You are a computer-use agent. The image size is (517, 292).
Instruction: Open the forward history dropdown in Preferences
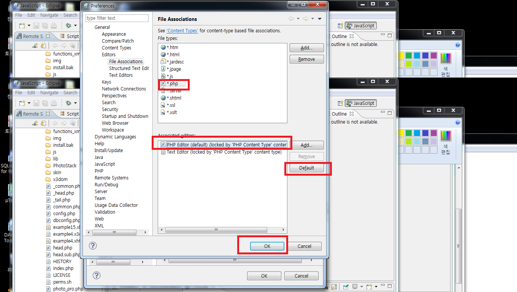coord(312,19)
